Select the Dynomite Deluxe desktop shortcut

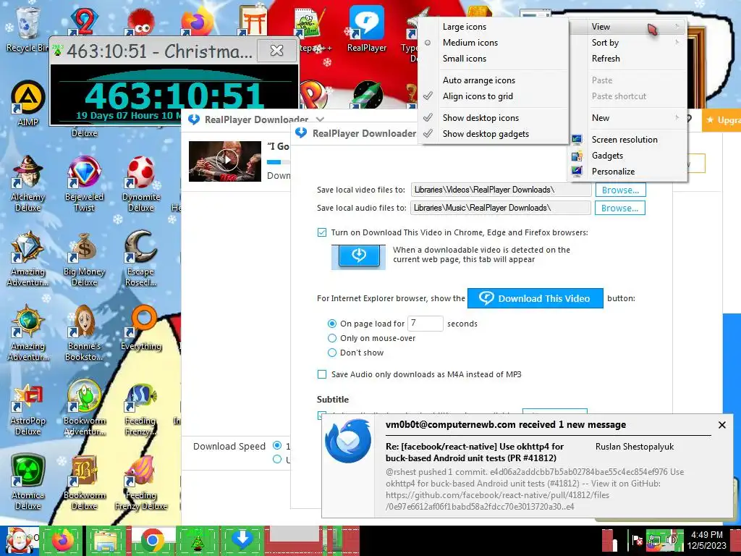tap(141, 183)
